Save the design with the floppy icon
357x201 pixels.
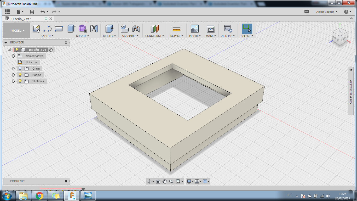[x=32, y=12]
